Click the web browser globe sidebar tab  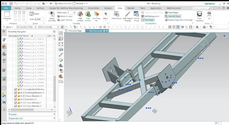coord(4,79)
